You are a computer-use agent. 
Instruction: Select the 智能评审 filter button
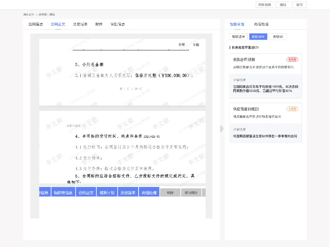[x=258, y=37]
